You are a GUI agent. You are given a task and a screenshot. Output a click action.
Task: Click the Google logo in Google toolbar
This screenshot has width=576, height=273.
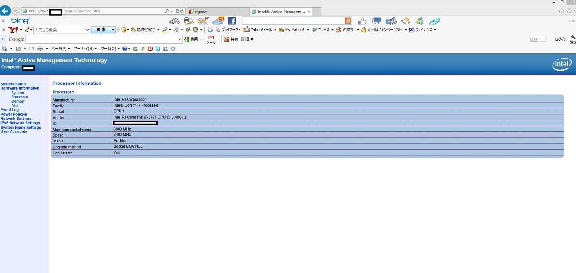16,39
